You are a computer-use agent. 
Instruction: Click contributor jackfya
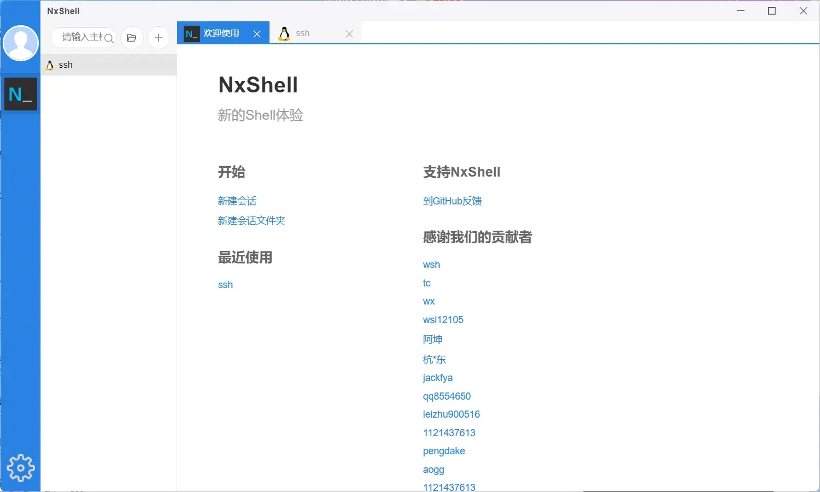(437, 378)
